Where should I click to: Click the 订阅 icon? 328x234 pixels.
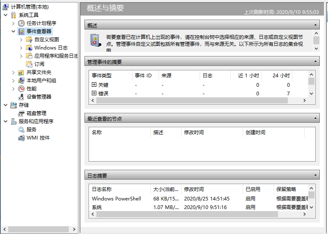tap(29, 64)
